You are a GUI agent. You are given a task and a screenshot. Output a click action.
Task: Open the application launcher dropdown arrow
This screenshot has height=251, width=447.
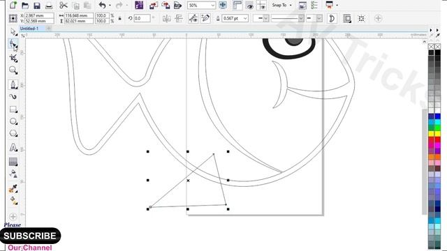click(x=337, y=5)
